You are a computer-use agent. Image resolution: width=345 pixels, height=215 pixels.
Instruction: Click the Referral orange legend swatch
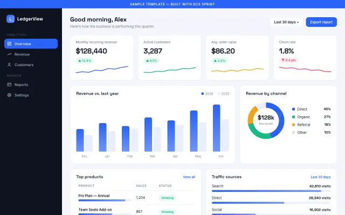point(293,125)
